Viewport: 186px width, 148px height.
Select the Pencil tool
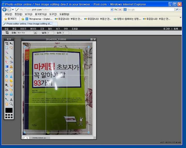pos(7,58)
